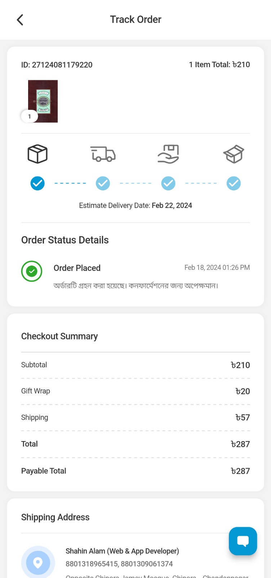Tap the item quantity badge on the book
271x578 pixels.
pyautogui.click(x=30, y=116)
